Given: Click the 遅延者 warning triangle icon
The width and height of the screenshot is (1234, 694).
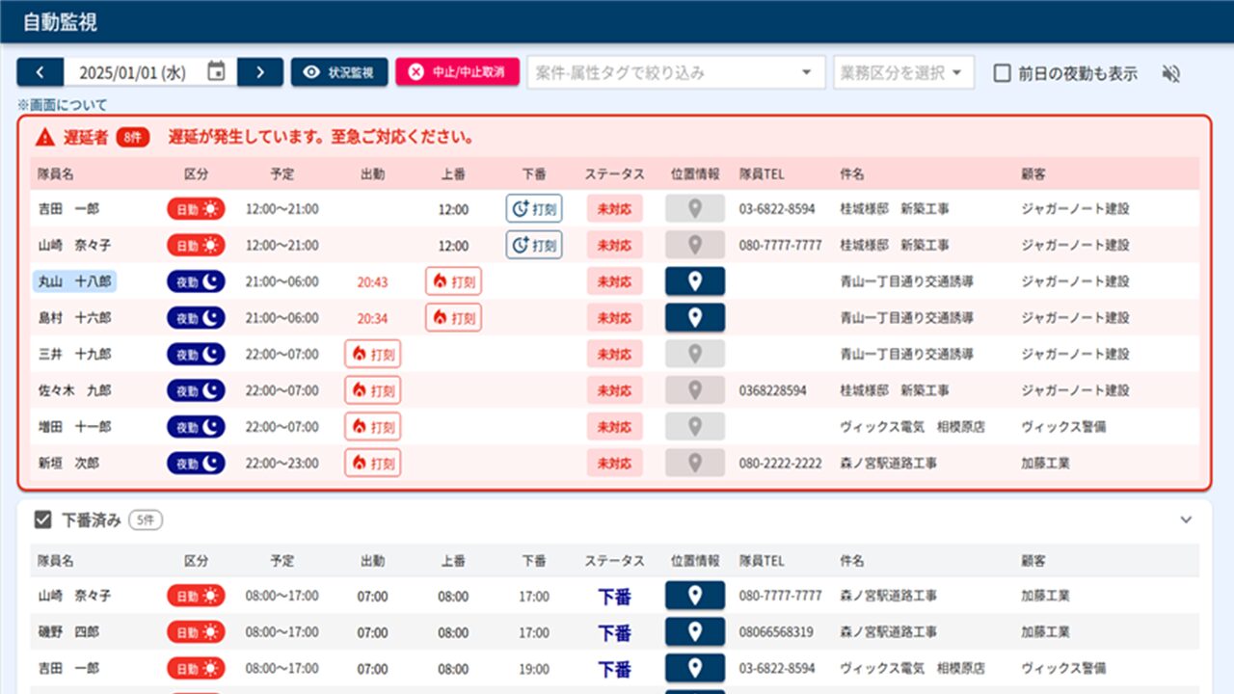Looking at the screenshot, I should [44, 138].
